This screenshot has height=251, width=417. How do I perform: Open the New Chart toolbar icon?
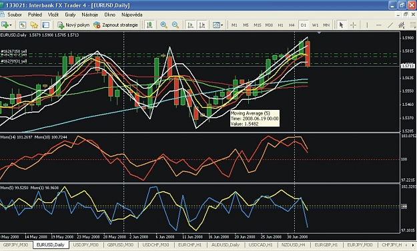(x=5, y=25)
